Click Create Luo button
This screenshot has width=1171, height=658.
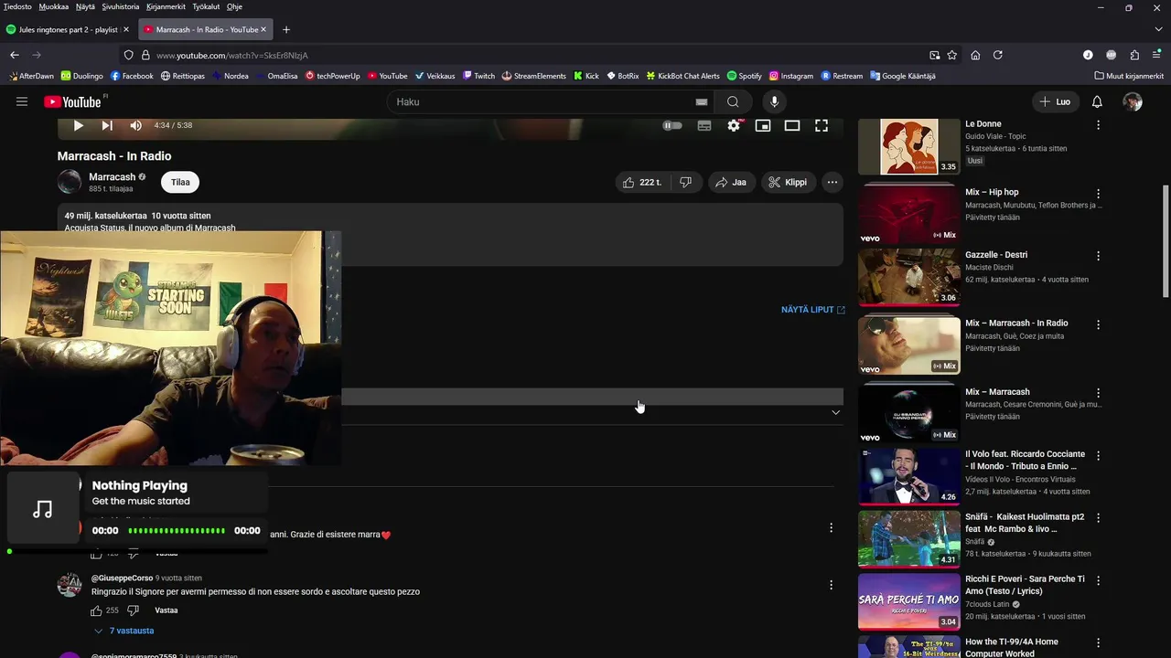pyautogui.click(x=1055, y=101)
